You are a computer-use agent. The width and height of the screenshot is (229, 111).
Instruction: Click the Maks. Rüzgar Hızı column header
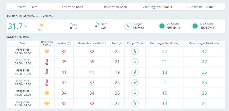click(x=204, y=43)
